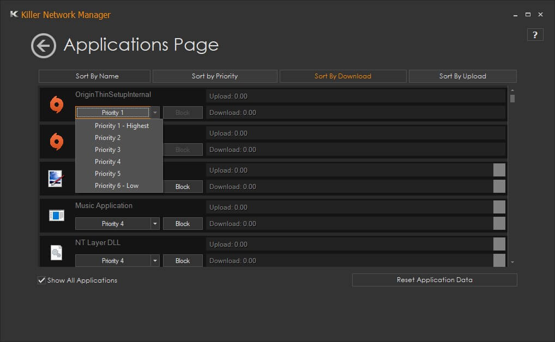The width and height of the screenshot is (555, 342).
Task: Click the OriginThinSetupInternal Origin icon
Action: click(57, 104)
